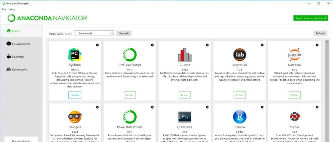Screen dimensions: 333x142
Task: Click the CMD.exe Prompt icon
Action: [x=130, y=54]
